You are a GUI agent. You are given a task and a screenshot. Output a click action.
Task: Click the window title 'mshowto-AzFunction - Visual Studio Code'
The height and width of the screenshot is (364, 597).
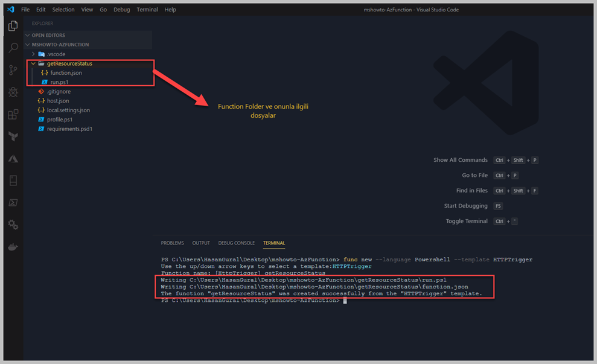[x=411, y=10]
